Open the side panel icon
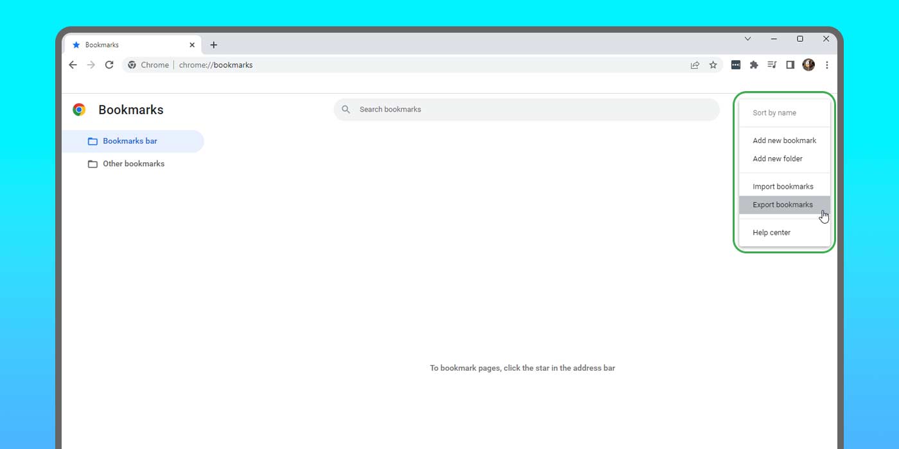The width and height of the screenshot is (899, 449). pyautogui.click(x=790, y=65)
